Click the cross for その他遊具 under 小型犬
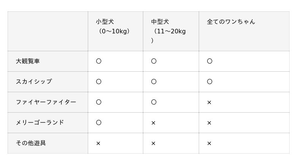Image resolution: width=304 pixels, height=165 pixels. [98, 143]
